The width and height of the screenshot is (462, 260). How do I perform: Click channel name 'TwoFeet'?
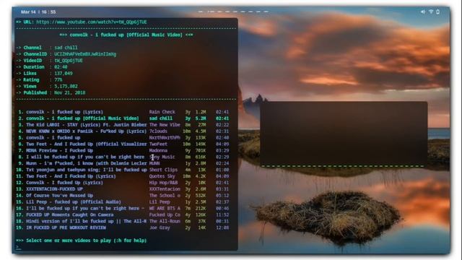coord(158,144)
